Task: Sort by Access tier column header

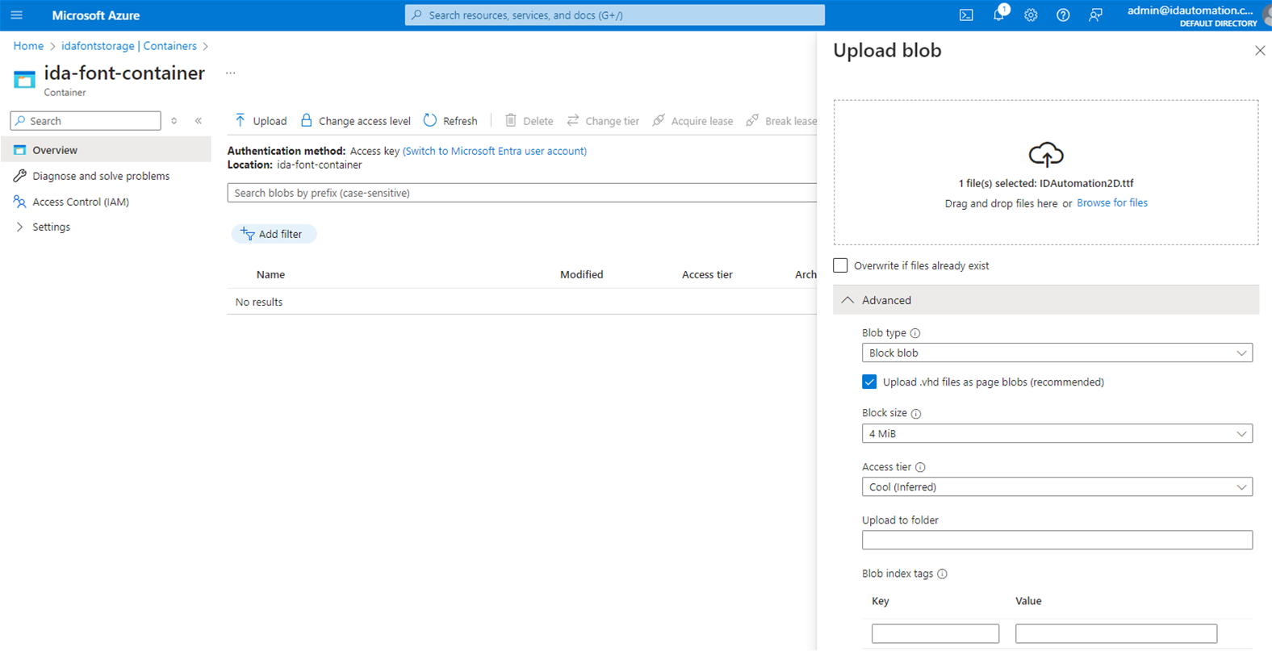Action: (x=707, y=274)
